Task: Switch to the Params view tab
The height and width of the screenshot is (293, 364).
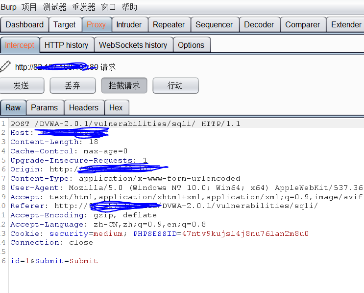Action: (45, 107)
